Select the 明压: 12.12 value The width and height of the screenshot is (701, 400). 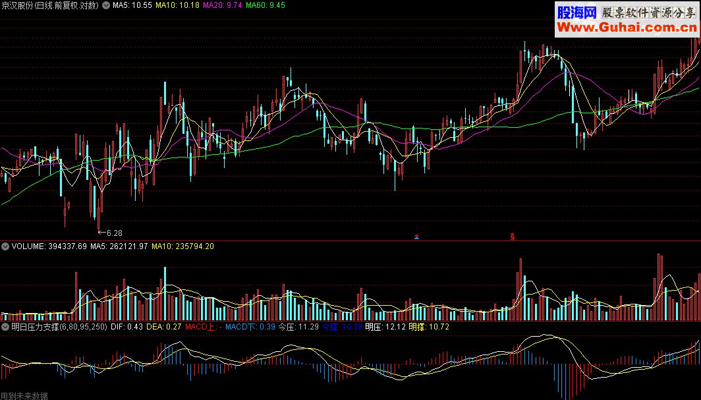click(385, 327)
